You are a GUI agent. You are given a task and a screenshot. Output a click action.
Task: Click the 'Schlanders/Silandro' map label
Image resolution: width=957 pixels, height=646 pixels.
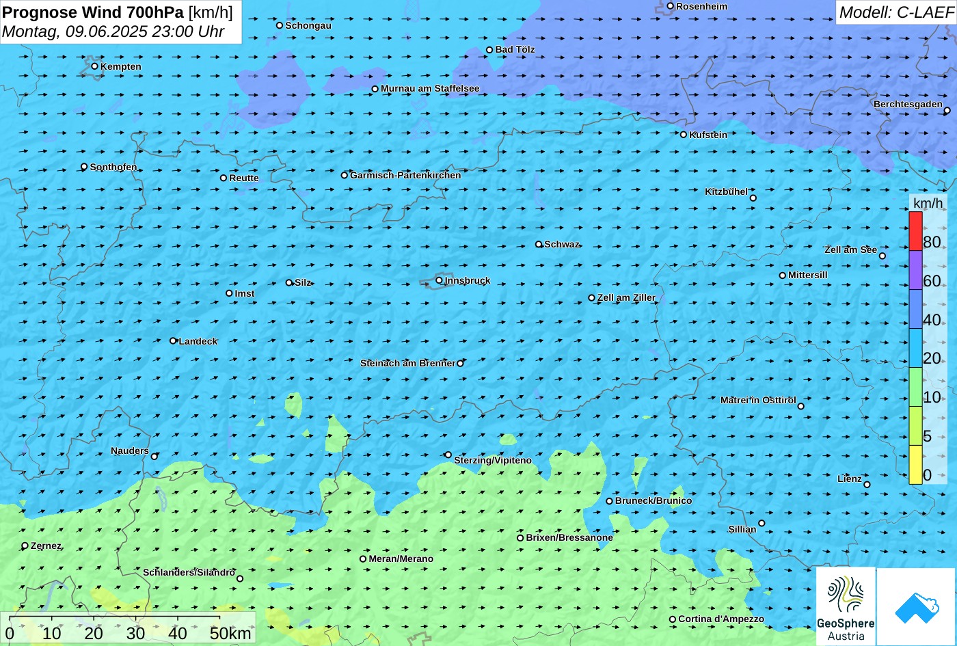189,572
